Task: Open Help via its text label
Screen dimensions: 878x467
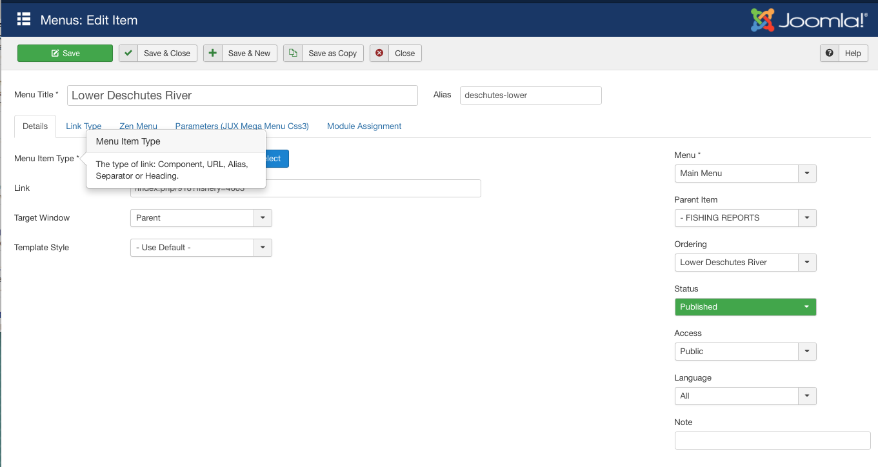Action: point(853,54)
